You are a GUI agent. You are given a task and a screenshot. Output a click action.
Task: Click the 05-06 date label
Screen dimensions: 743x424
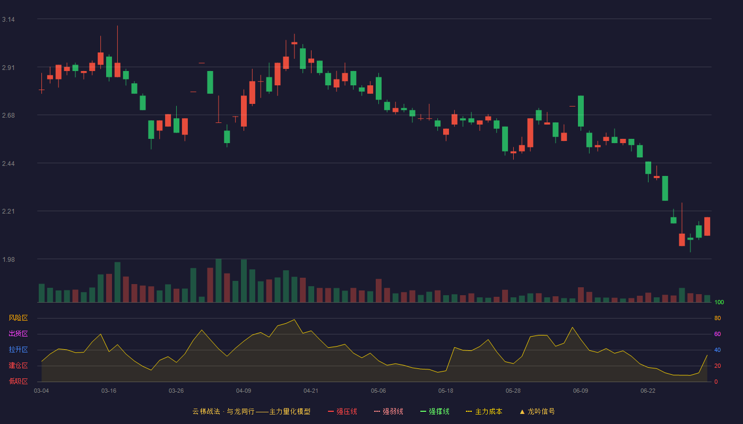coord(378,391)
